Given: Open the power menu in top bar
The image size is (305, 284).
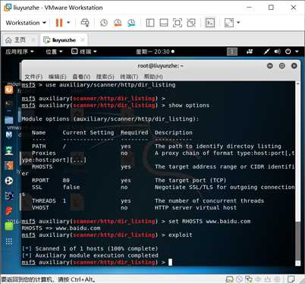Looking at the screenshot, I should pyautogui.click(x=292, y=52).
